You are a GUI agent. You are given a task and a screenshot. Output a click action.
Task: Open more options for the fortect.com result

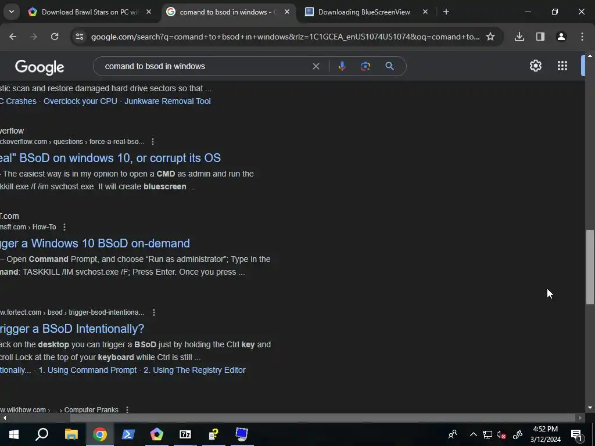pos(153,312)
